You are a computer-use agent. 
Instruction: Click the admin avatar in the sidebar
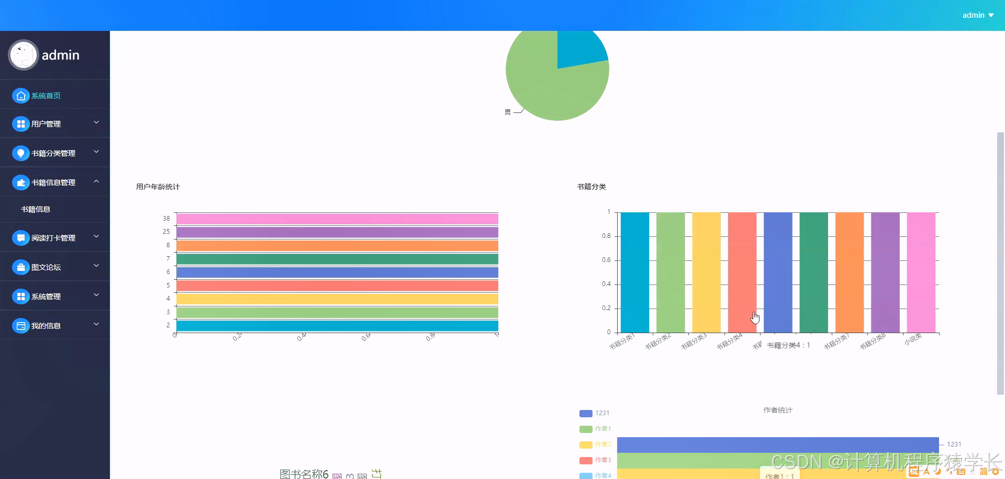pyautogui.click(x=24, y=55)
